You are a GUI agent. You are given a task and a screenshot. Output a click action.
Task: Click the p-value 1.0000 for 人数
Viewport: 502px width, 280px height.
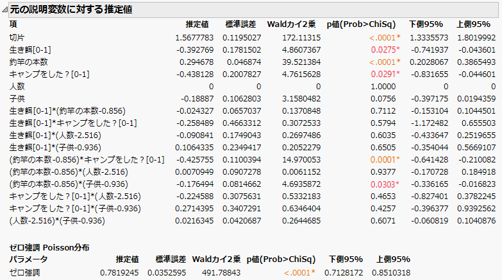383,86
